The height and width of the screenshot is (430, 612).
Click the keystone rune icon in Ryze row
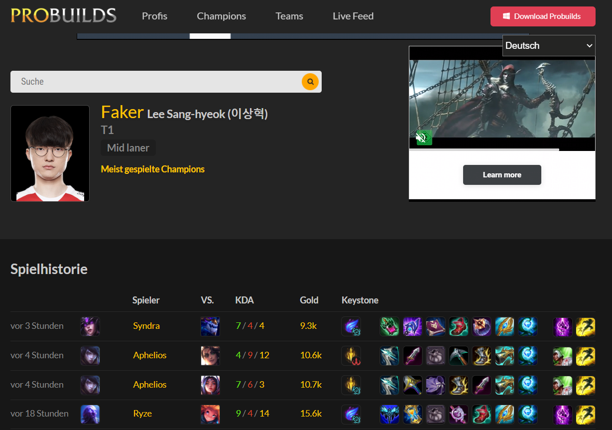[351, 414]
